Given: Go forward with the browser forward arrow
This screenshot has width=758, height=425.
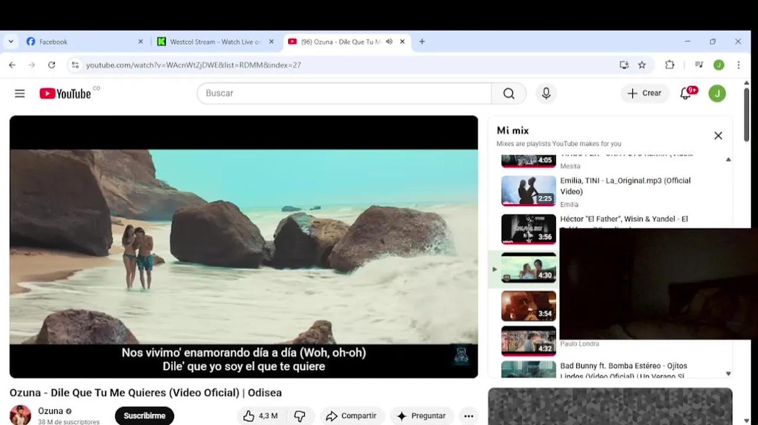Looking at the screenshot, I should click(x=31, y=65).
